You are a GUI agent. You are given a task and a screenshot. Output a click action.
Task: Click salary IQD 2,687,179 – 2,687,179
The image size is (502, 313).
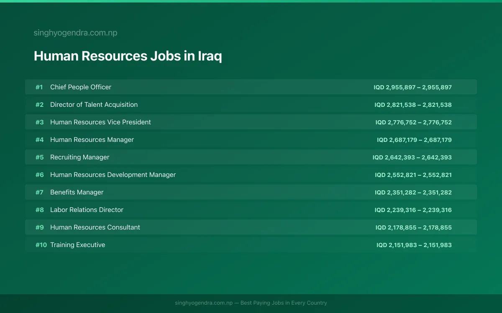(415, 140)
